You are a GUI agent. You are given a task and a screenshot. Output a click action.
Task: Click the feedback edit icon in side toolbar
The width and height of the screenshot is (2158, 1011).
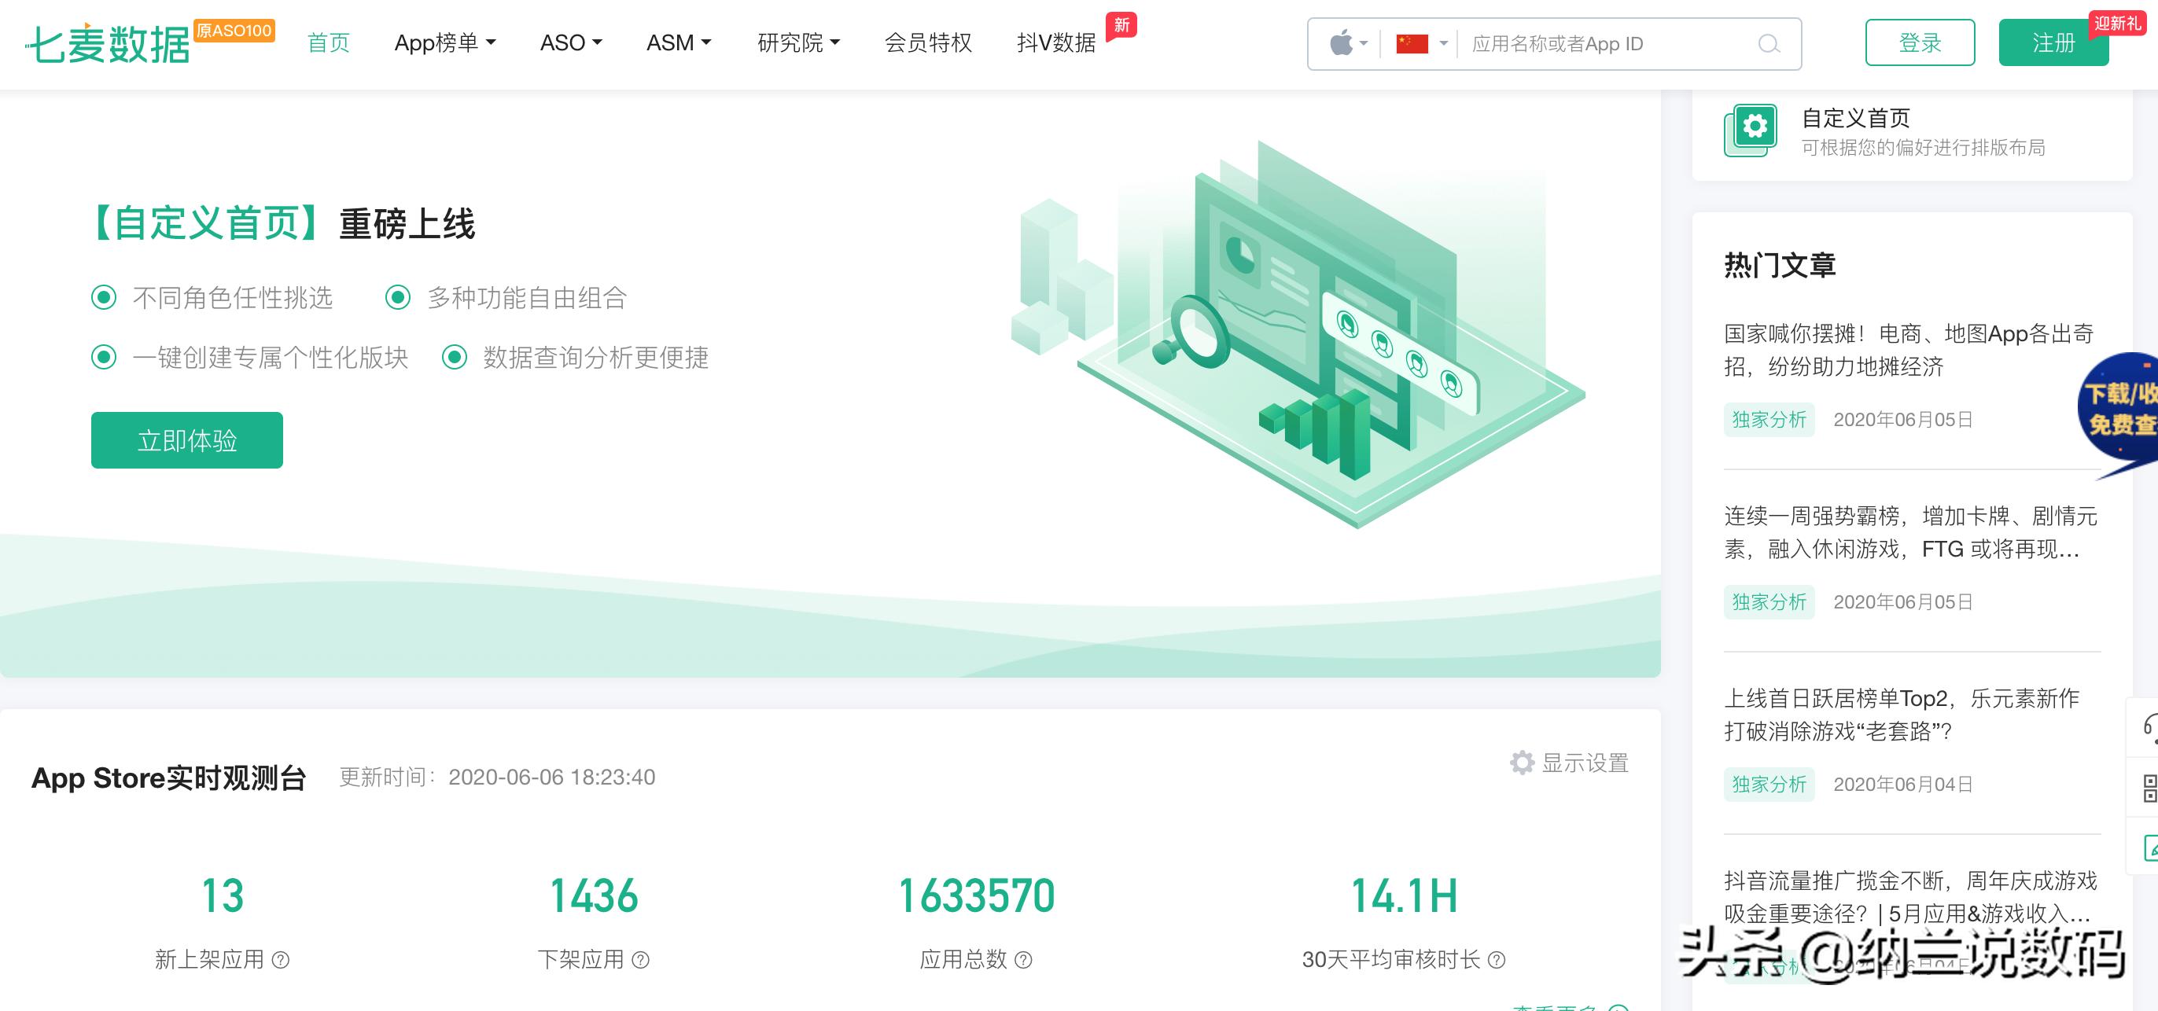(x=2149, y=847)
